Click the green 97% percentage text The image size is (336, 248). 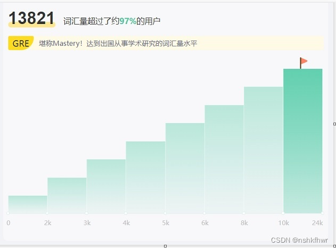pos(128,21)
